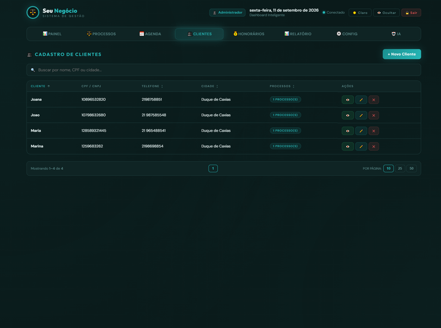The image size is (441, 328).
Task: Open the Processos tab
Action: pos(101,34)
